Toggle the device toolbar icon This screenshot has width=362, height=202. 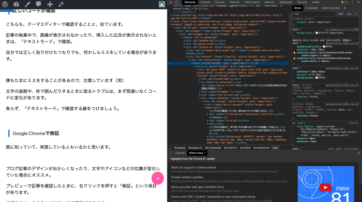pos(177,2)
